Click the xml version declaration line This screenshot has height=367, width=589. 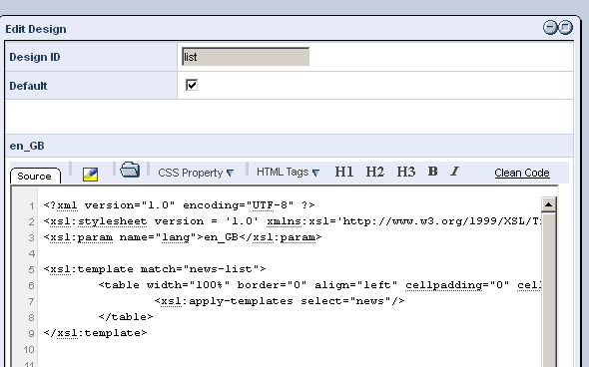[179, 205]
